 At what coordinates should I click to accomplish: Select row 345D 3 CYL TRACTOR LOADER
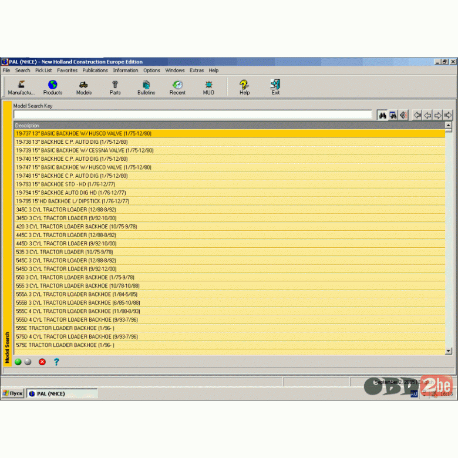tap(229, 218)
